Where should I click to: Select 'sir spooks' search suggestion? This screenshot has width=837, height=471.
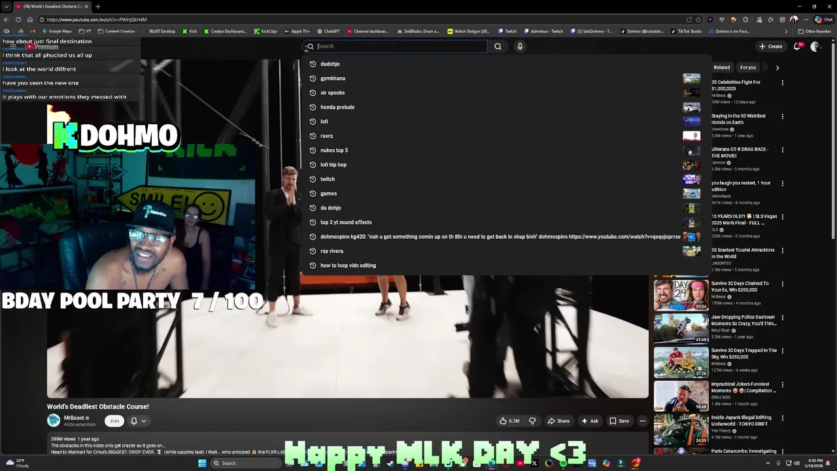coord(332,93)
